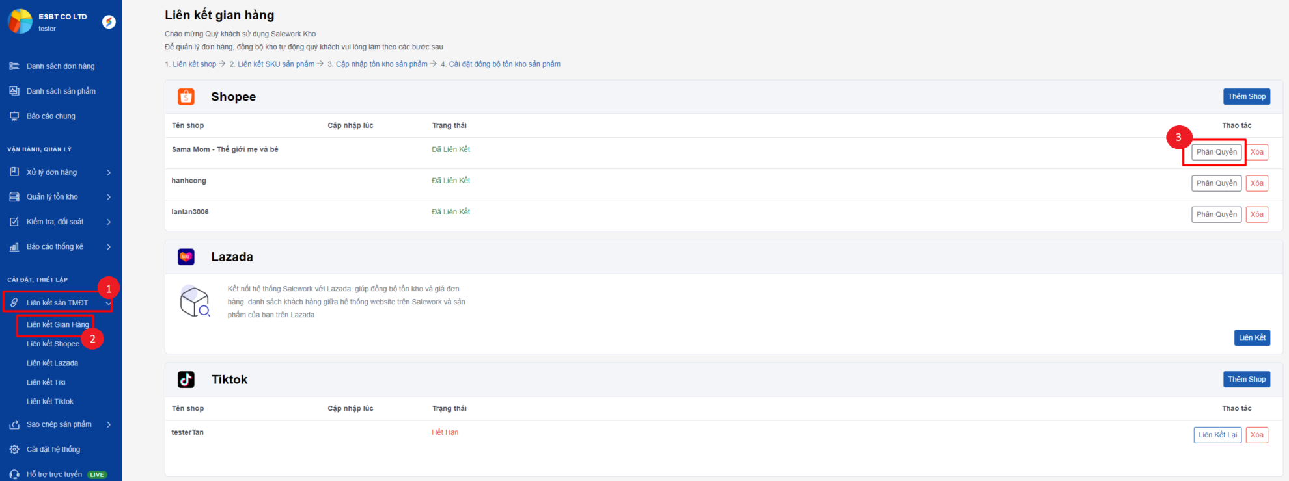This screenshot has width=1289, height=481.
Task: Click Thêm Shop button in Shopee section
Action: [x=1246, y=96]
